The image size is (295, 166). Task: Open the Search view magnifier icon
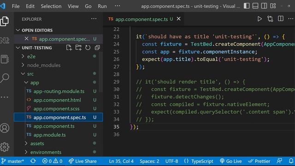(5, 78)
